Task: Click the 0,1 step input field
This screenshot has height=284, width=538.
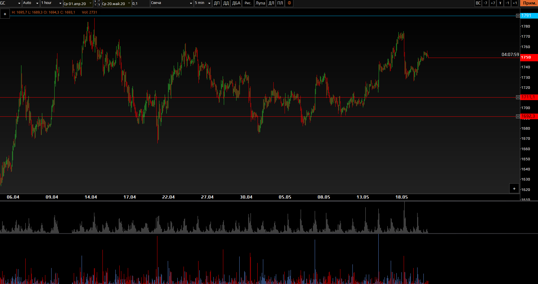Action: pos(140,4)
